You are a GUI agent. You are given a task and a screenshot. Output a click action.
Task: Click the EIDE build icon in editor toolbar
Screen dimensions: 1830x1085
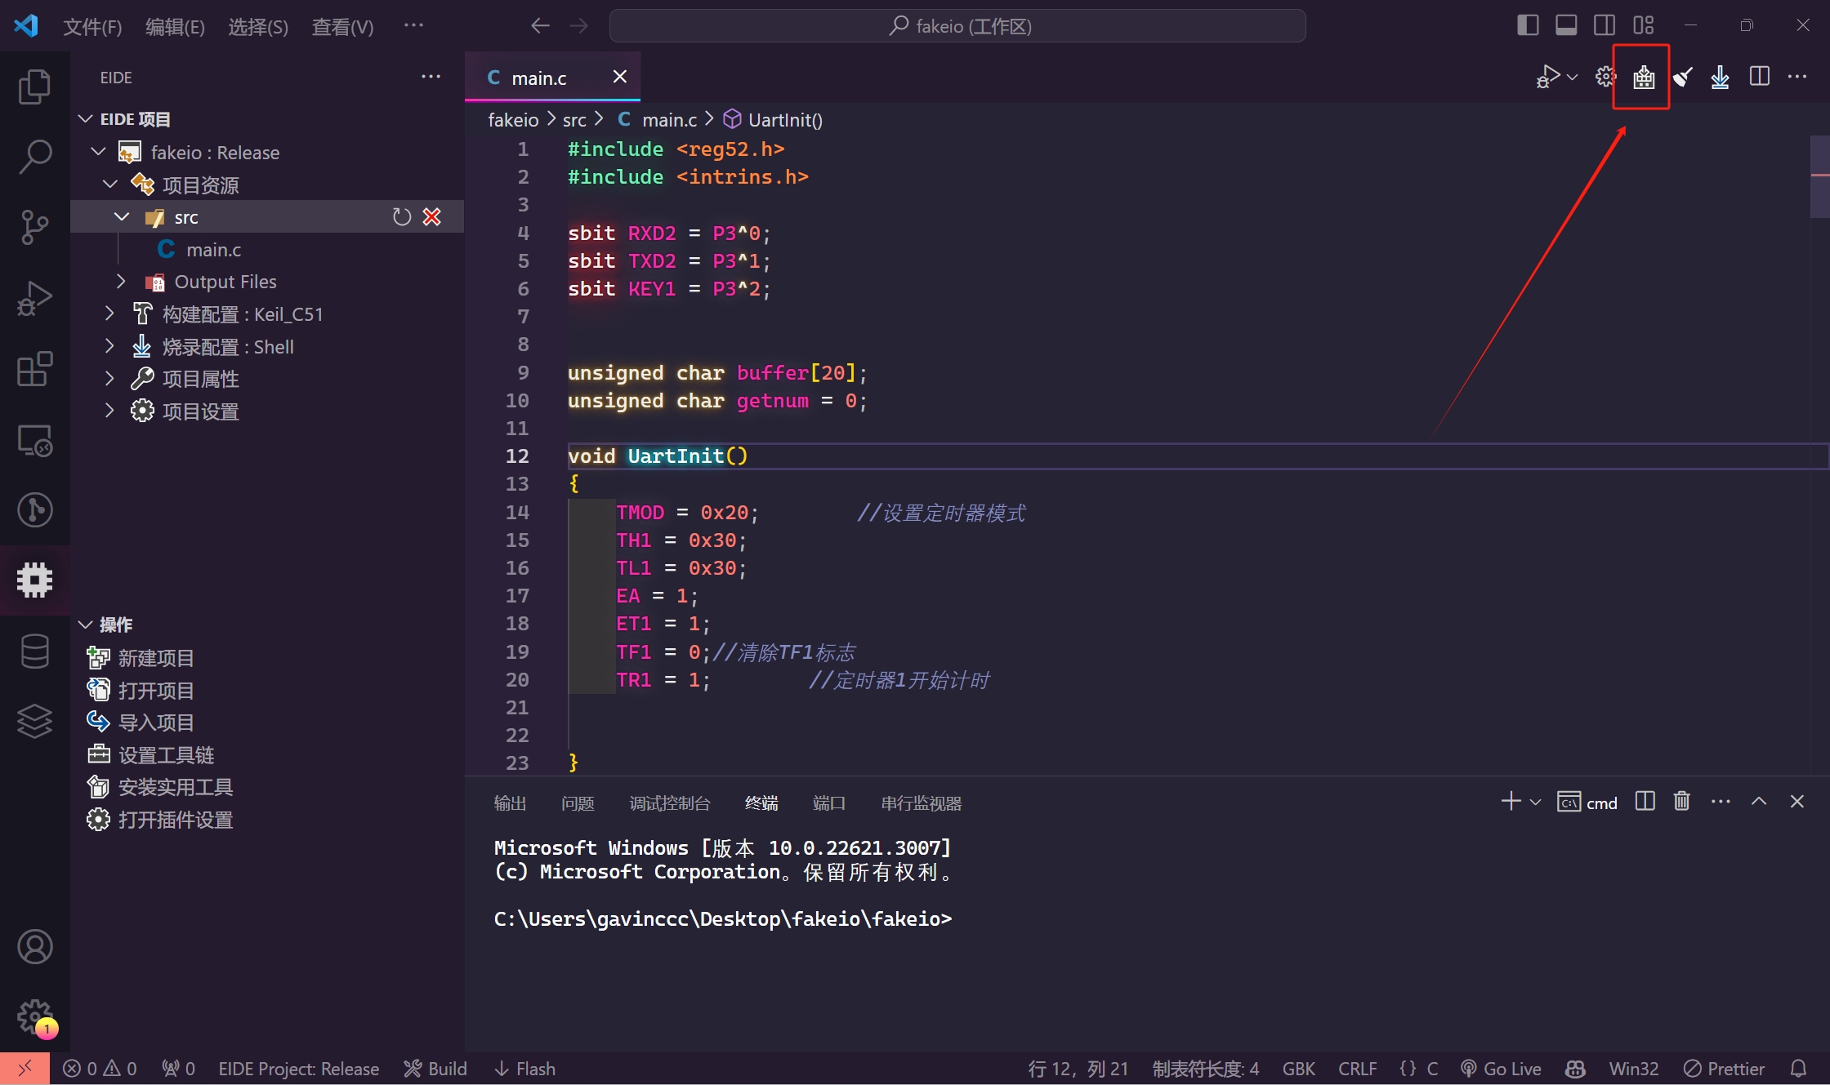(x=1644, y=78)
